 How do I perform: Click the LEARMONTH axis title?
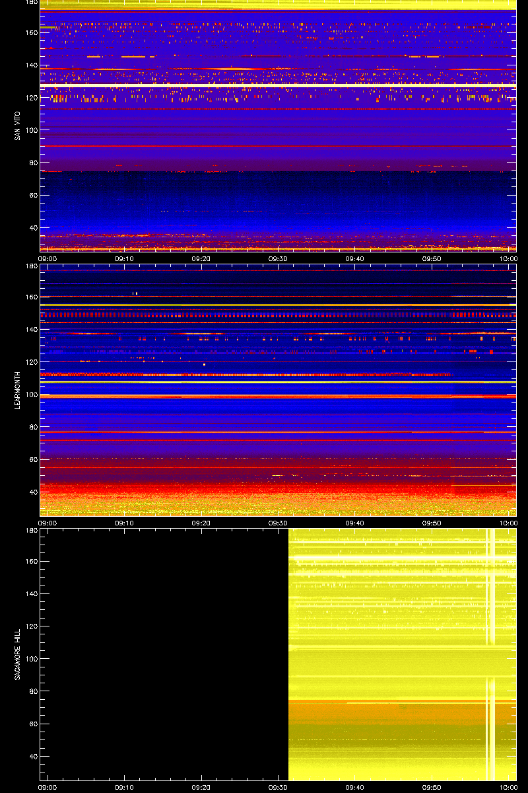[x=18, y=390]
